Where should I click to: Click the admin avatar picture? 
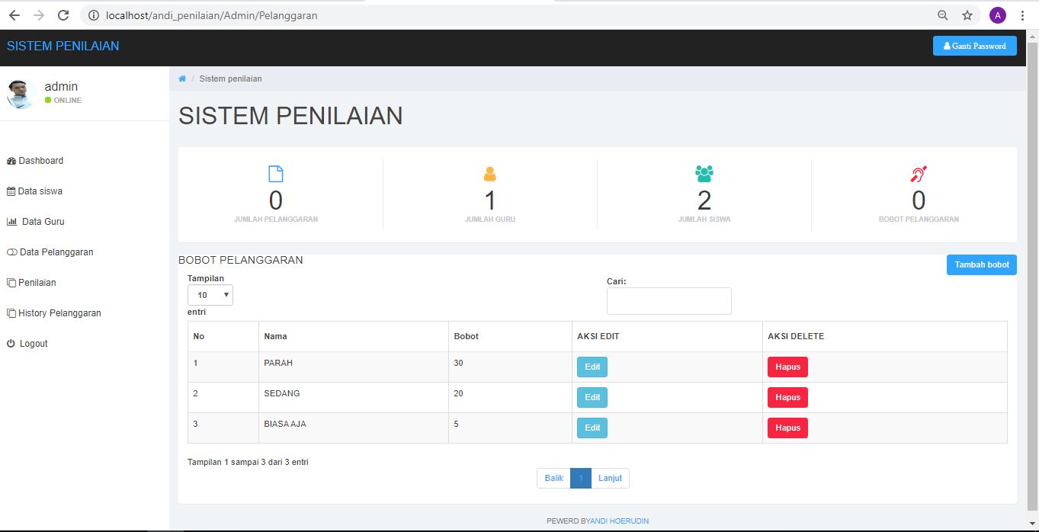pyautogui.click(x=21, y=94)
